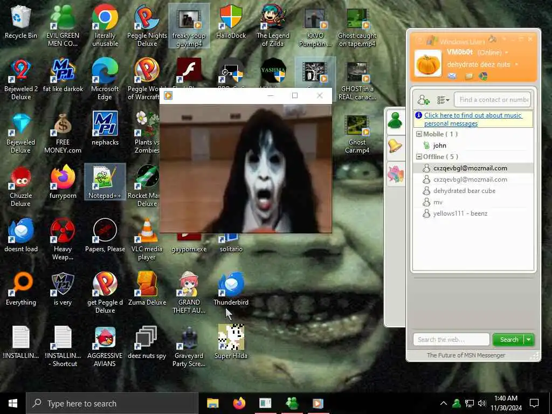Viewport: 552px width, 414px height.
Task: Click in the Find a contact field
Action: (x=492, y=100)
